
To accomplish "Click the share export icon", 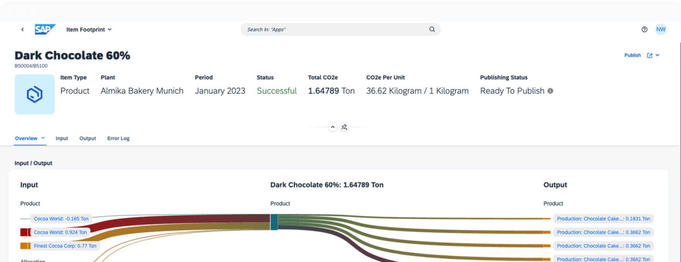I will (x=650, y=55).
